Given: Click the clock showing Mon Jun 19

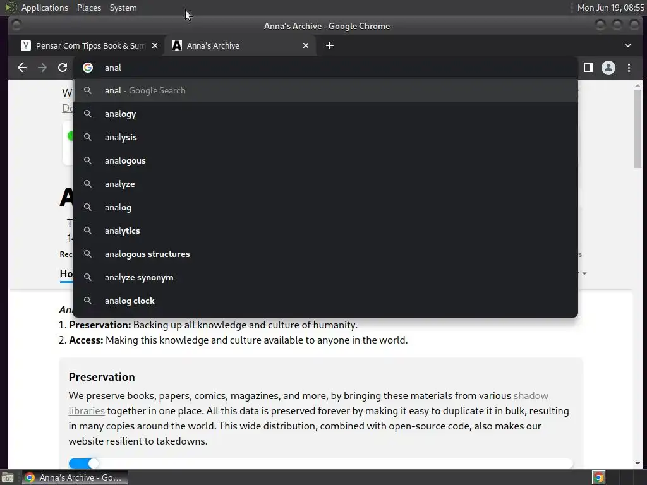Looking at the screenshot, I should [610, 8].
